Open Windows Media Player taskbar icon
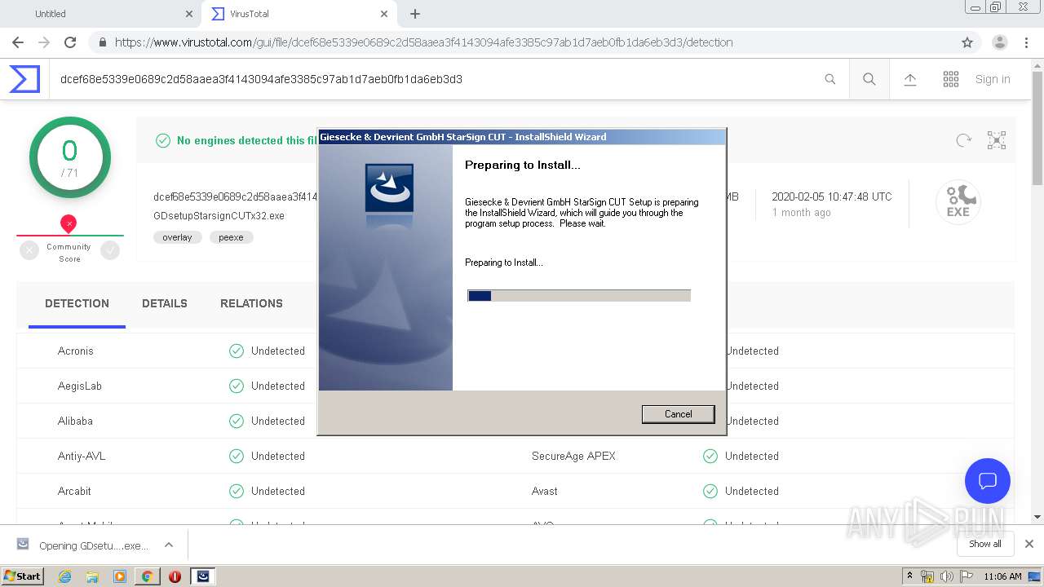Screen dimensions: 1044x587 coord(120,576)
